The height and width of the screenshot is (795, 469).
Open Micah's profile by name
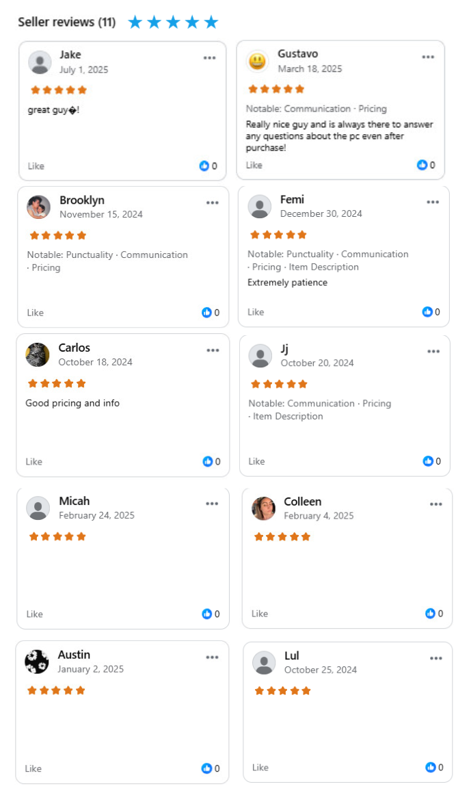(75, 501)
